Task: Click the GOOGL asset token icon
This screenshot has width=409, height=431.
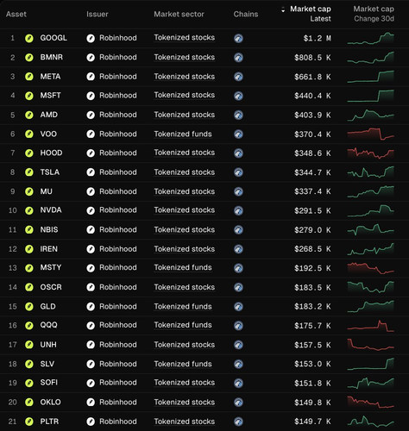Action: 29,38
